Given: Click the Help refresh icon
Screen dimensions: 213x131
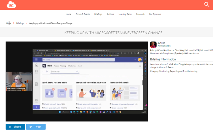Looking at the screenshot, I should click(140, 66).
